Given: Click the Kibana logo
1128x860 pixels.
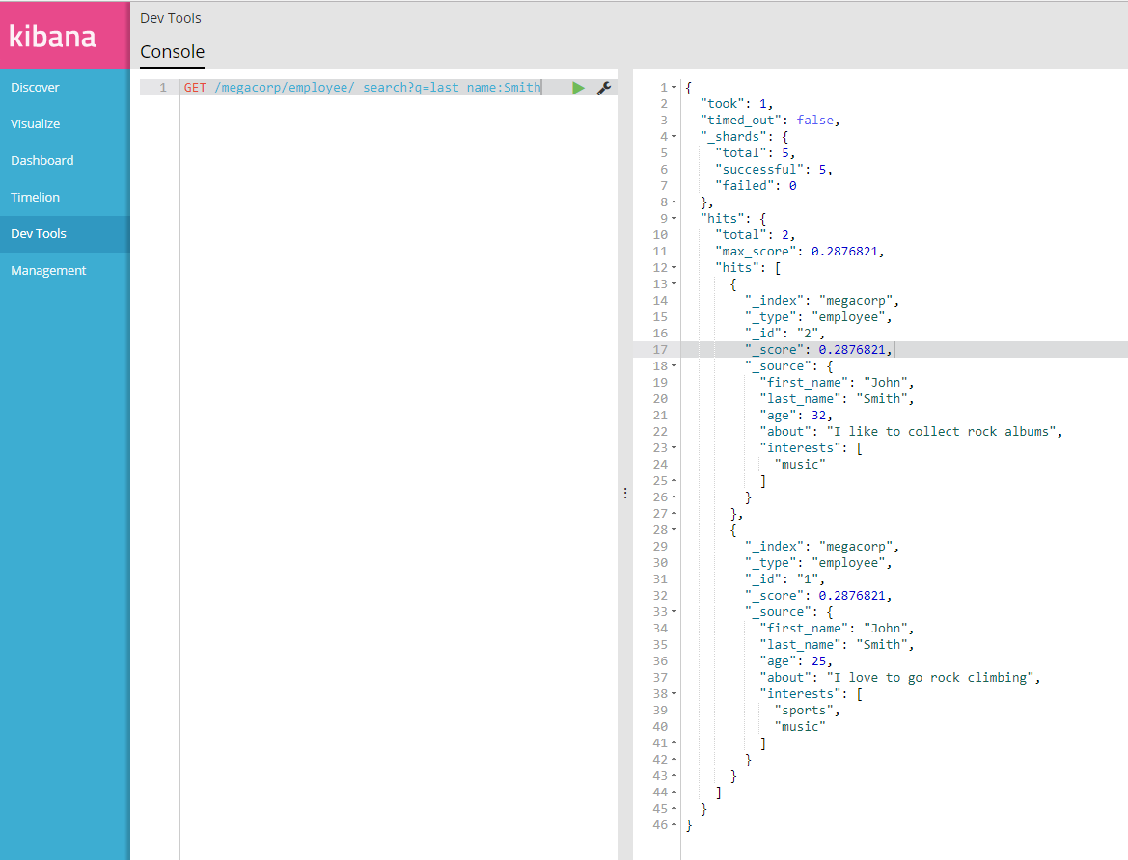Looking at the screenshot, I should [52, 36].
